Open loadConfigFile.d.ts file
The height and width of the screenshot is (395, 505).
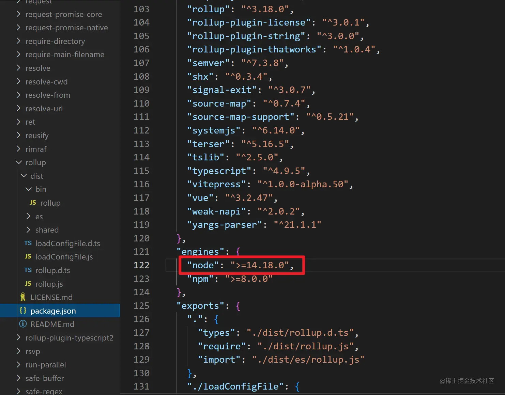pyautogui.click(x=68, y=243)
